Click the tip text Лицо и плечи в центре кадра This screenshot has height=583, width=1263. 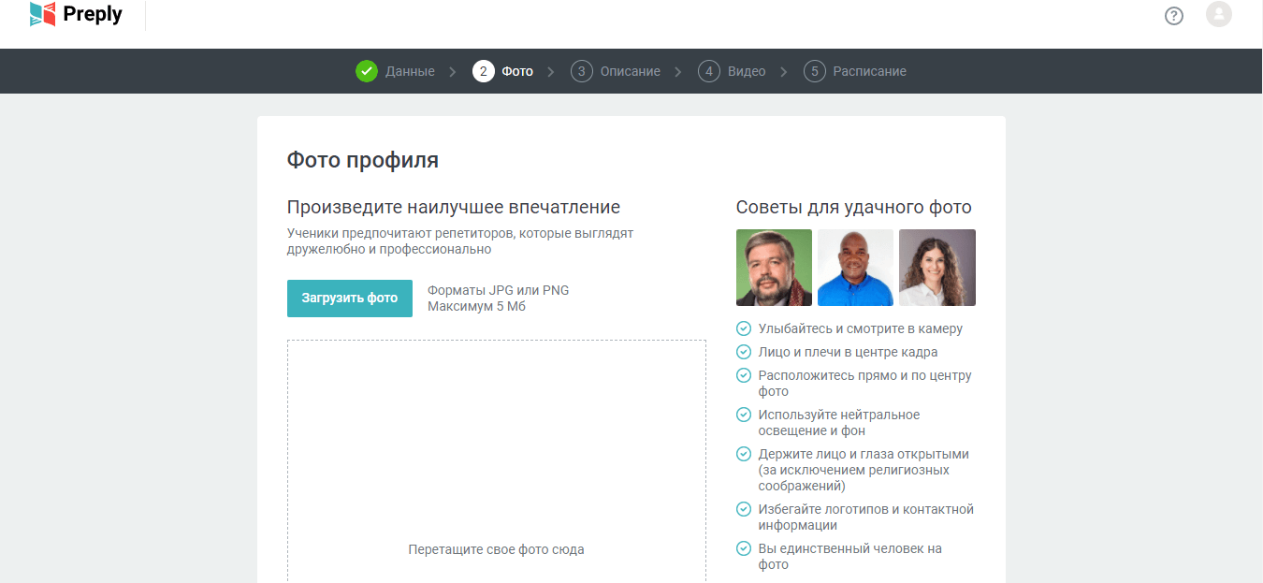[x=849, y=352]
